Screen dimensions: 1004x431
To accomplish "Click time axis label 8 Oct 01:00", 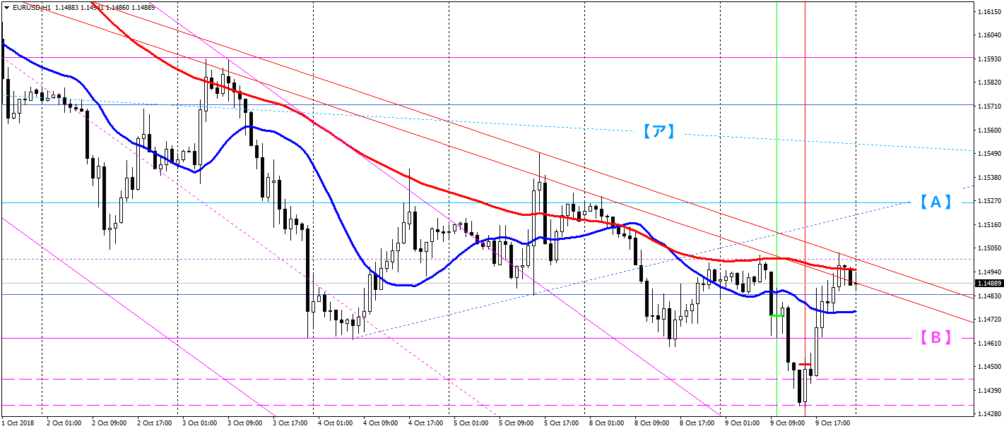I will pos(608,424).
